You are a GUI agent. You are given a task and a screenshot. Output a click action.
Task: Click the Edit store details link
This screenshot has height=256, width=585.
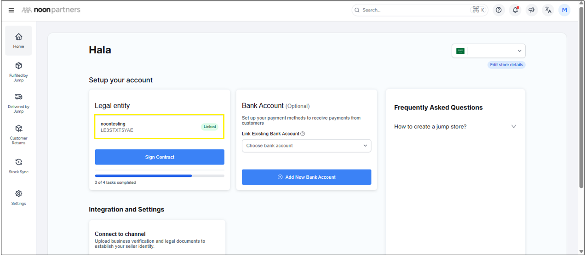click(x=506, y=65)
